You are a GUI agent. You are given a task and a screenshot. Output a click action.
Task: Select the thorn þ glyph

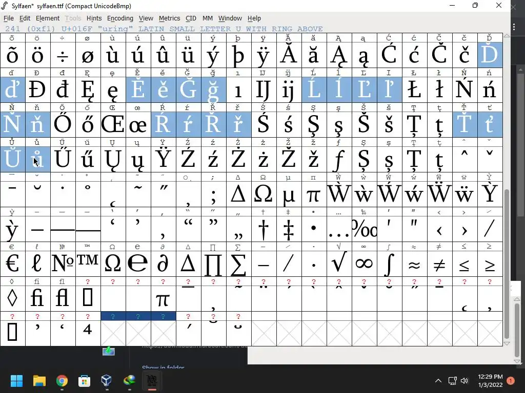click(238, 55)
